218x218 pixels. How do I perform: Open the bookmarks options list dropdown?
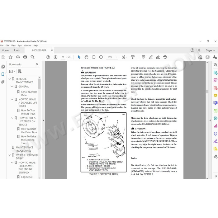[12, 71]
